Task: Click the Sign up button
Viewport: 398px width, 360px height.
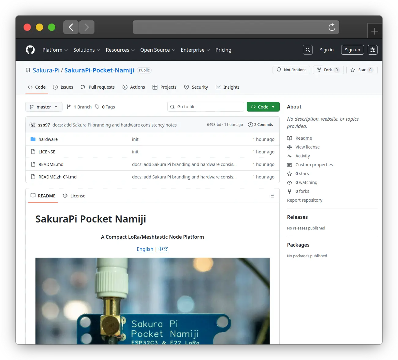Action: pyautogui.click(x=352, y=50)
